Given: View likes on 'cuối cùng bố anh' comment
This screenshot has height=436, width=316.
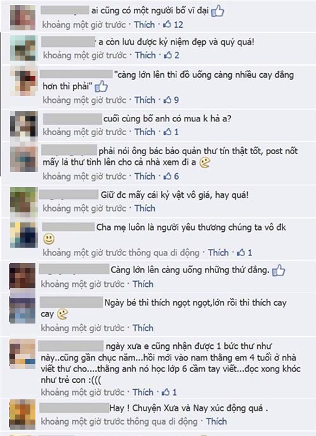Looking at the screenshot, I should 171,132.
